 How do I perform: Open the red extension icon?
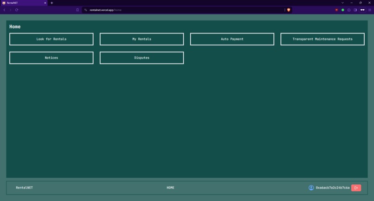[x=336, y=10]
